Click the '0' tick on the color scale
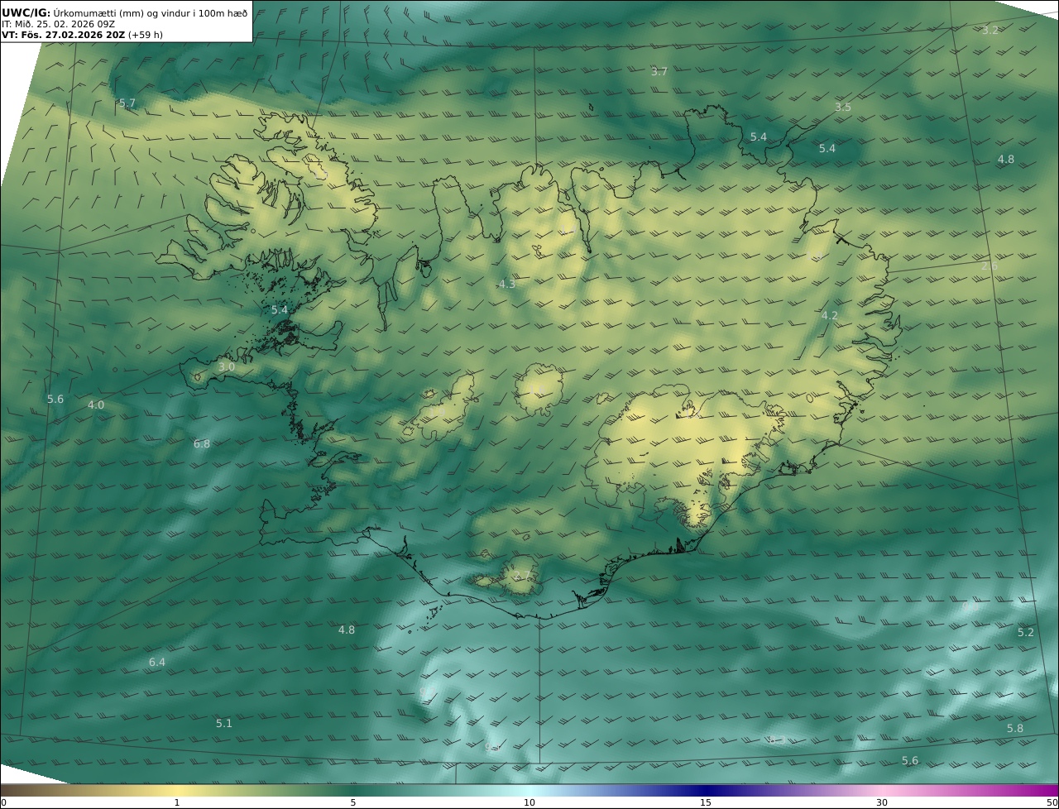 pyautogui.click(x=3, y=802)
